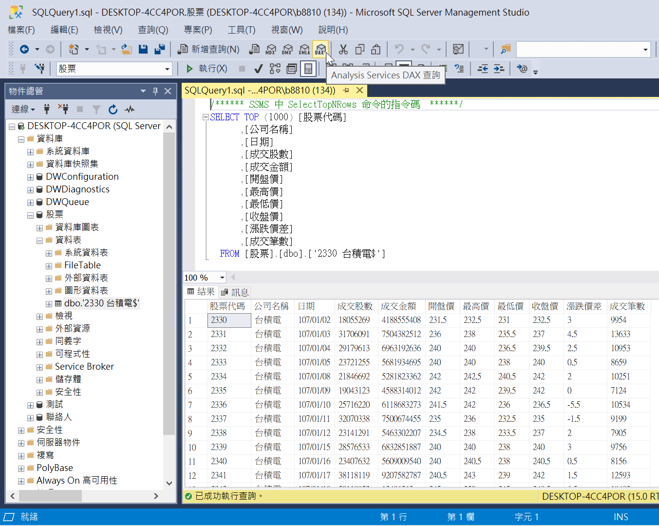Click the Copy icon in the toolbar

pos(360,49)
